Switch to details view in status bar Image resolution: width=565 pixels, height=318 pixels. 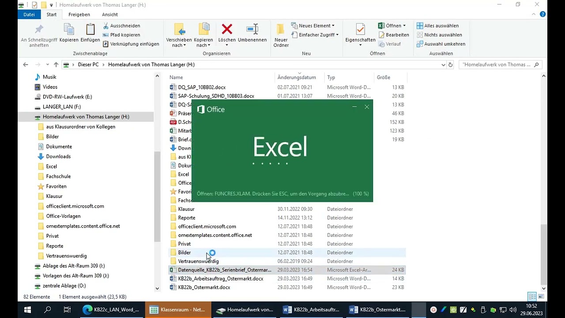pos(532,297)
